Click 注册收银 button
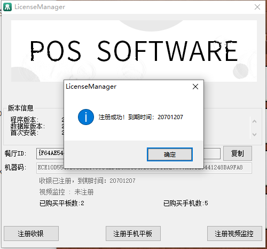This screenshot has width=267, height=249. point(31,234)
